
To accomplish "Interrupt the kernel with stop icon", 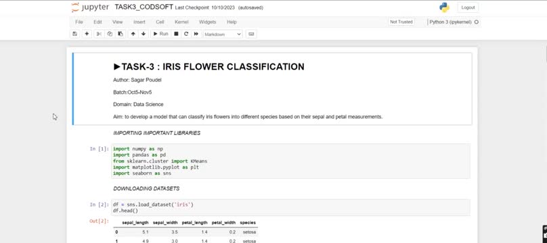I will (x=176, y=34).
